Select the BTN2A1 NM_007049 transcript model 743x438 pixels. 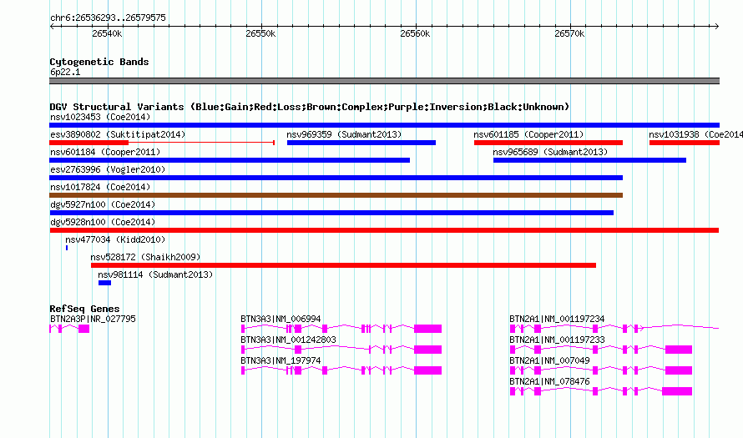(601, 370)
